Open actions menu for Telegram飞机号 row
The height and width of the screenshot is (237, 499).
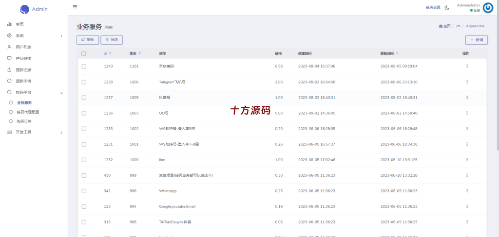click(467, 82)
